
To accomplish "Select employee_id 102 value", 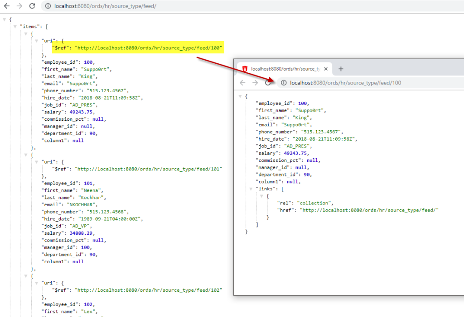I will pyautogui.click(x=88, y=304).
